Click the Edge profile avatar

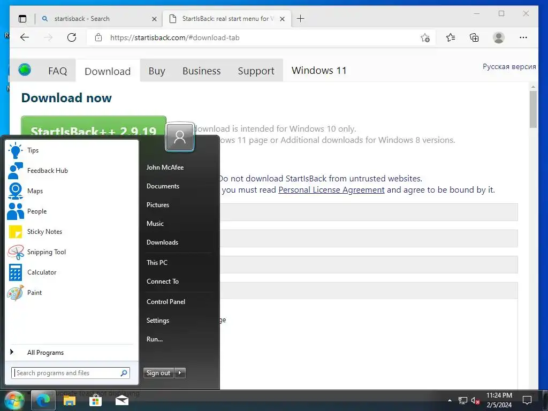coord(499,37)
